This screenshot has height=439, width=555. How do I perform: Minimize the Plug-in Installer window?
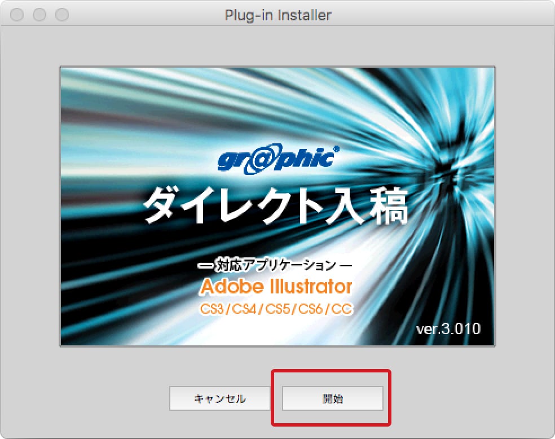coord(39,15)
